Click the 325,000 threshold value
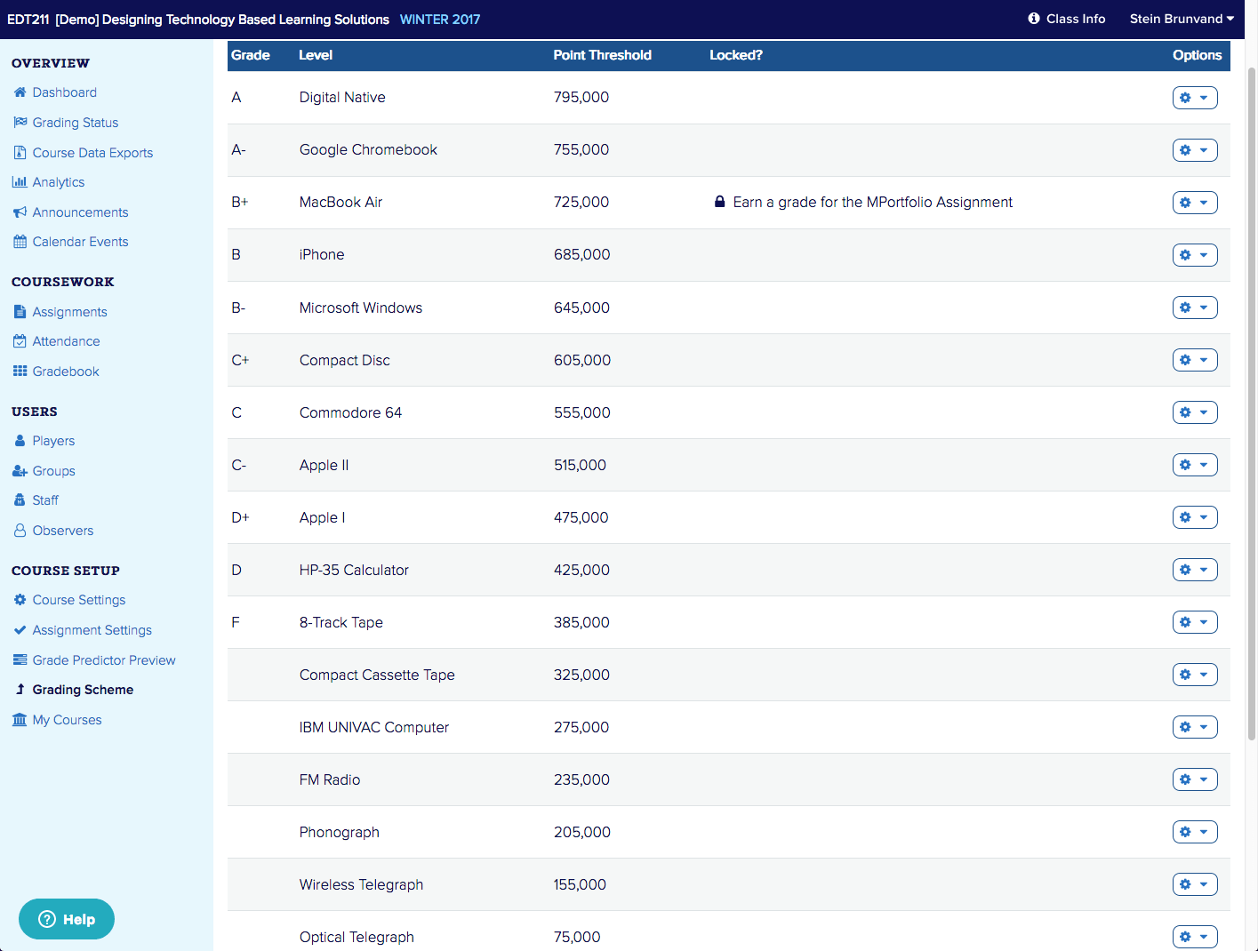The width and height of the screenshot is (1258, 951). point(581,675)
